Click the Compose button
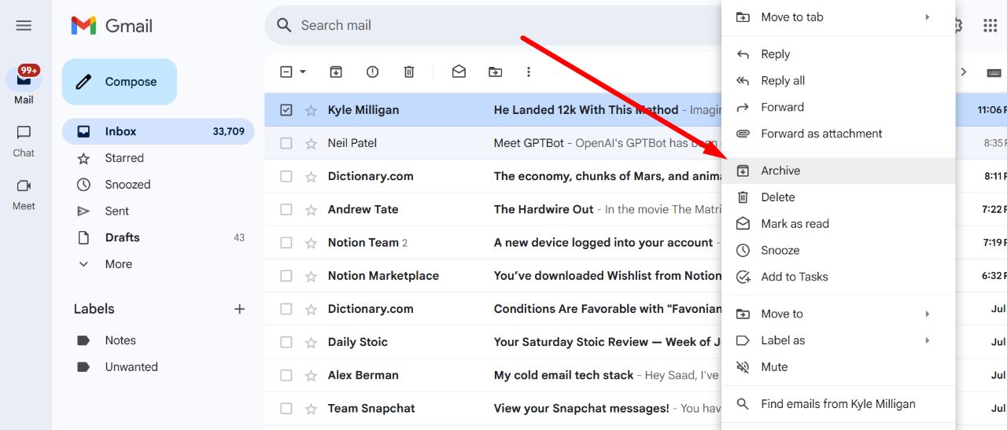Viewport: 1007px width, 430px height. click(120, 82)
